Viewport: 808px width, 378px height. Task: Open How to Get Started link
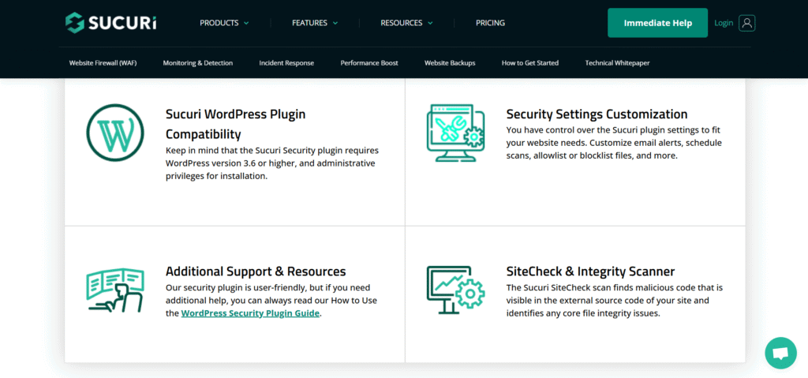[x=529, y=63]
